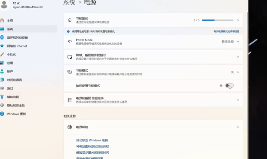Screen dimensions: 267x159
Task: Open the paintbrush icon for 个性化
Action: 2,54
